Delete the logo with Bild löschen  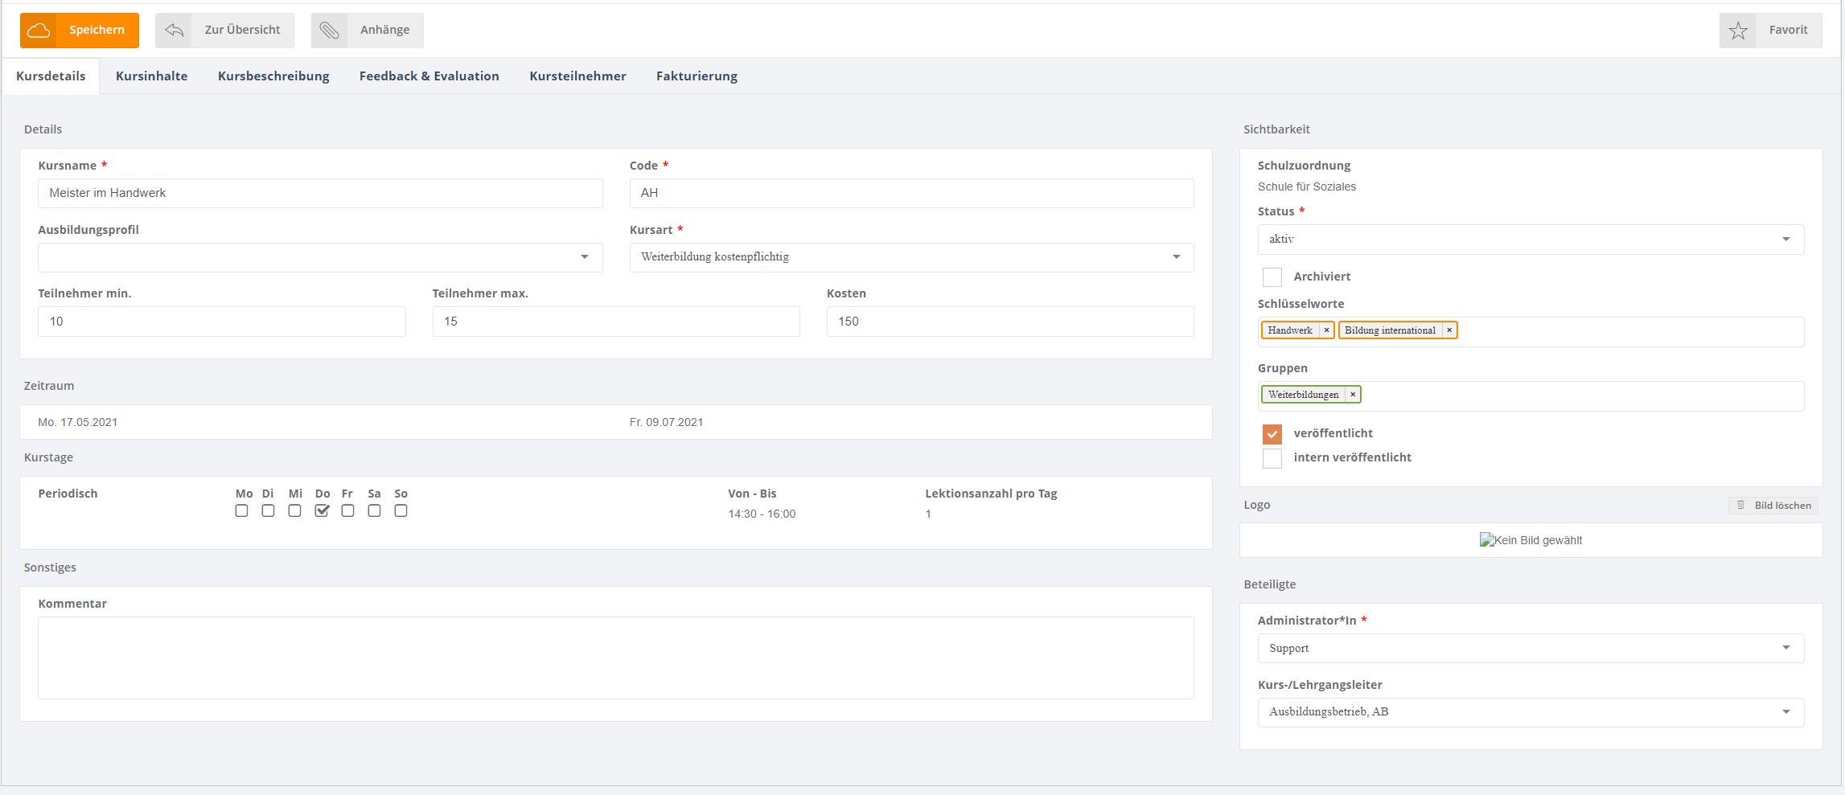[x=1773, y=506]
